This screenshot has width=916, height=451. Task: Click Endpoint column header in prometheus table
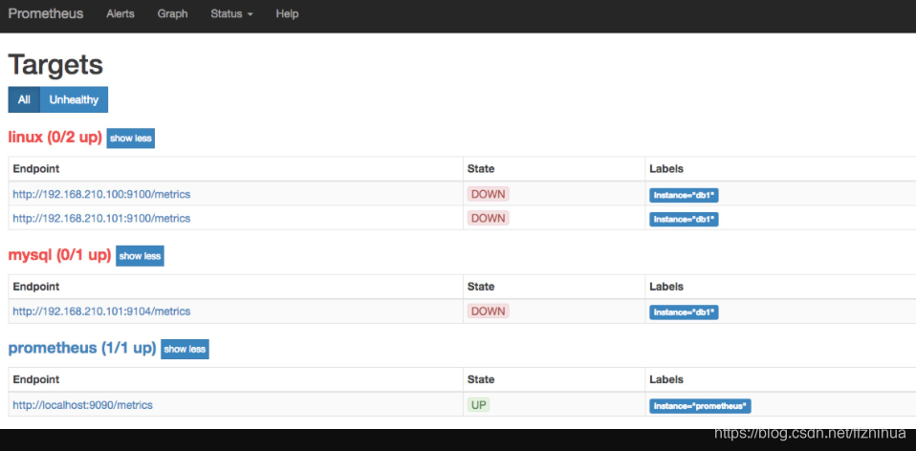click(36, 379)
